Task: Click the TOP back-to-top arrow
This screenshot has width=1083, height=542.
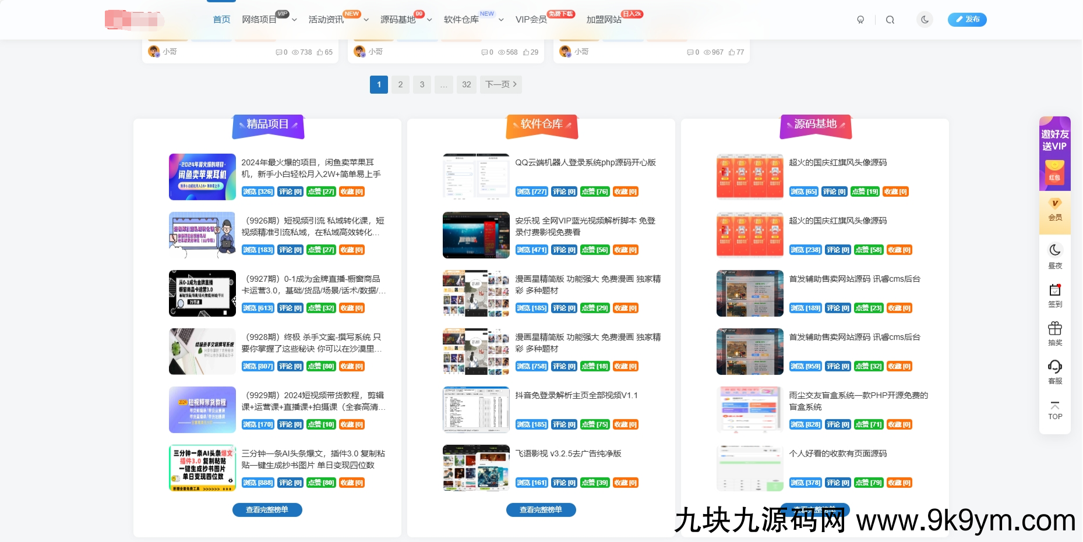Action: 1054,410
